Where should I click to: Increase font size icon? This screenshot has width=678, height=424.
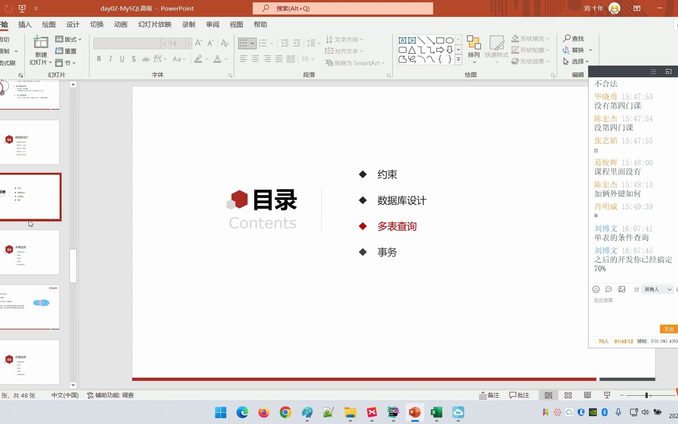[x=199, y=43]
